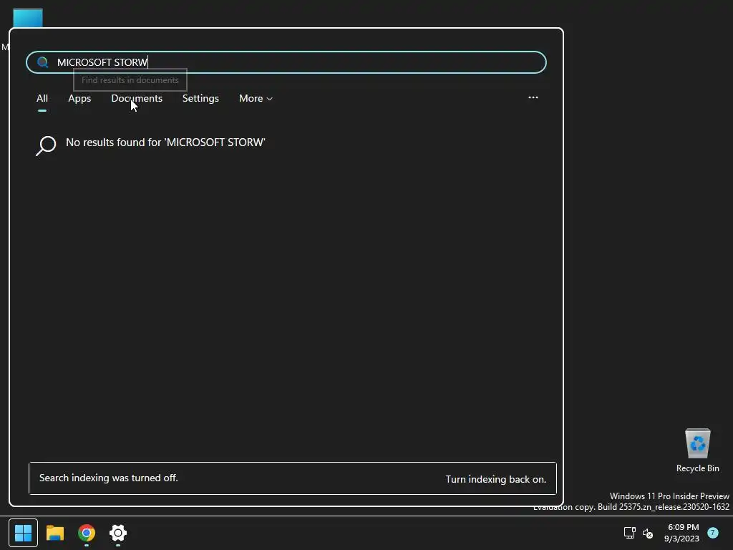
Task: Switch to the Apps search tab
Action: (79, 98)
